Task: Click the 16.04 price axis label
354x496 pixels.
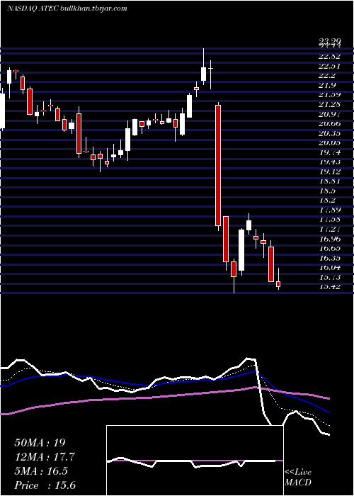Action: point(329,268)
